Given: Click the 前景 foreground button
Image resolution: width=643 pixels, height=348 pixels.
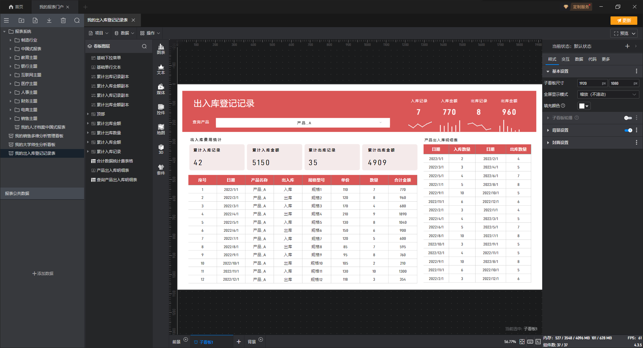Looking at the screenshot, I should tap(176, 342).
